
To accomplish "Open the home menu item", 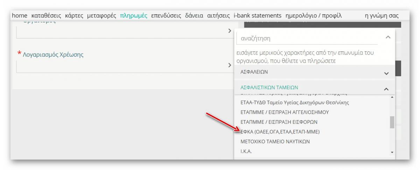I will click(20, 16).
